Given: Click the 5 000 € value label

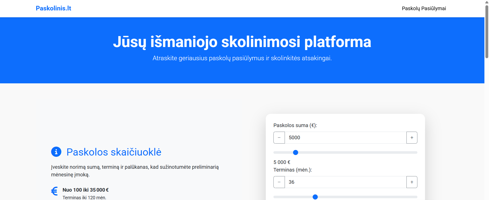Looking at the screenshot, I should tap(282, 162).
